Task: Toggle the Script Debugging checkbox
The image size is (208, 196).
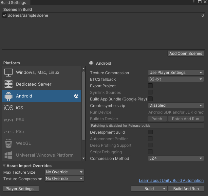Action: (150, 152)
